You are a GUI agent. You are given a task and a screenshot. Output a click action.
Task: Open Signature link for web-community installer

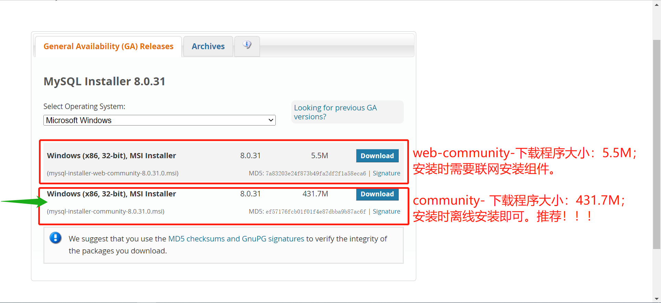386,173
